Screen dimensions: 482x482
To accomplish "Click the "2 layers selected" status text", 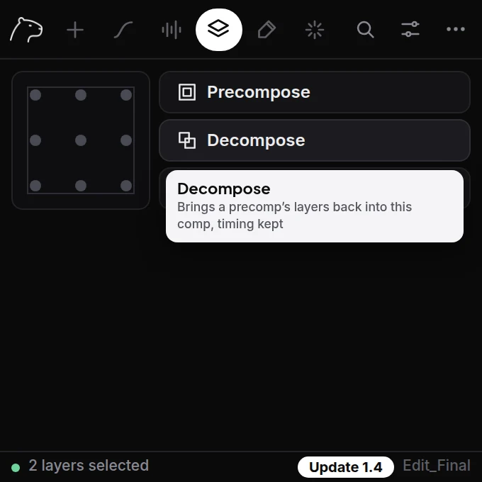I will click(x=89, y=466).
